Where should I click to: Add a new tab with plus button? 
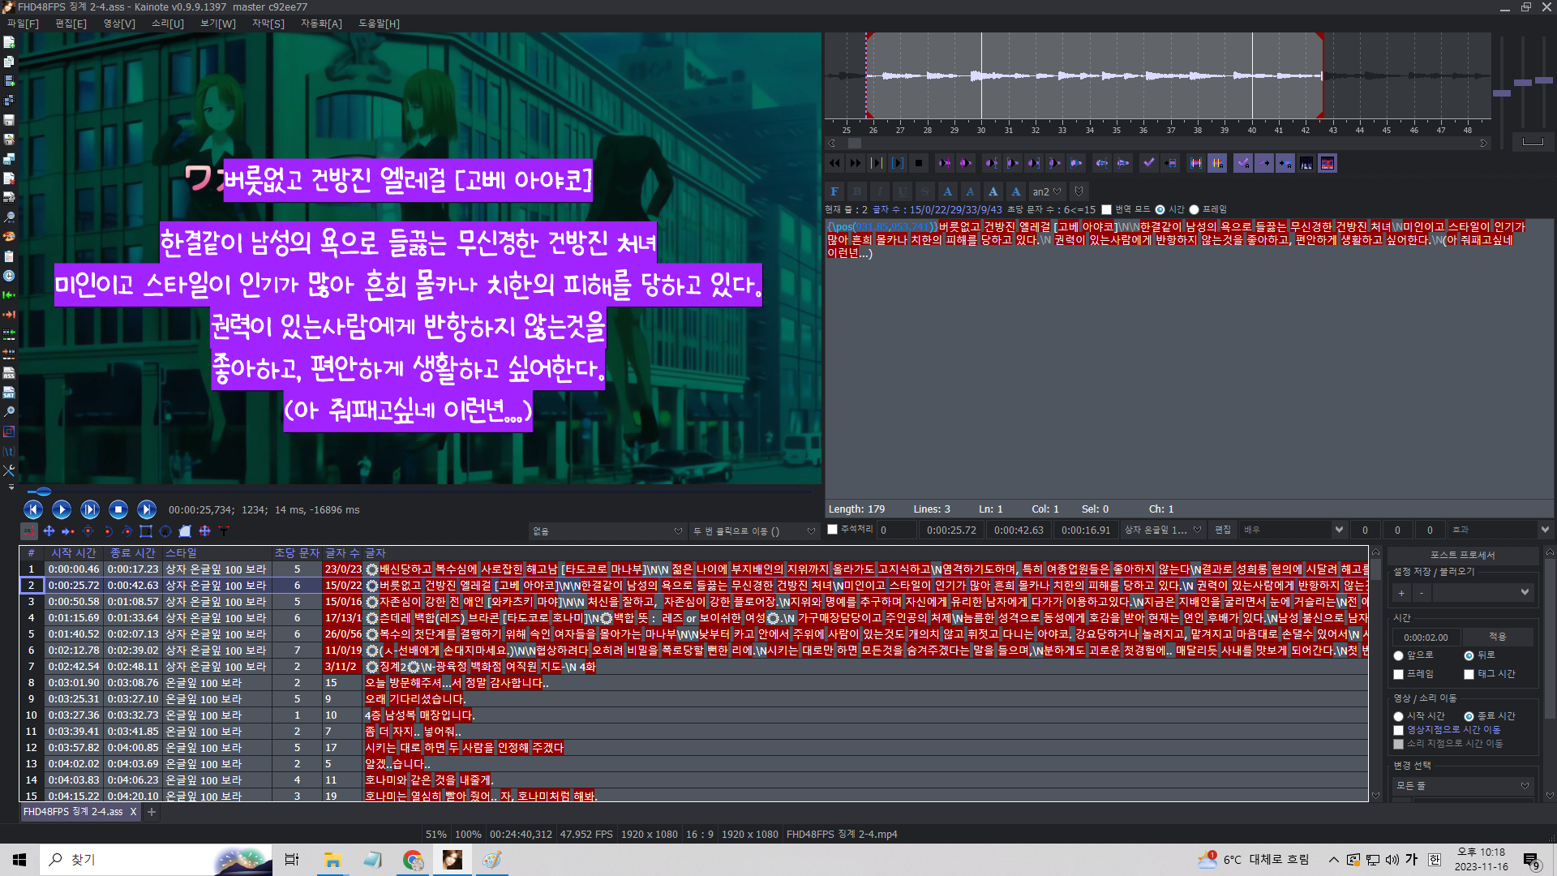(152, 811)
